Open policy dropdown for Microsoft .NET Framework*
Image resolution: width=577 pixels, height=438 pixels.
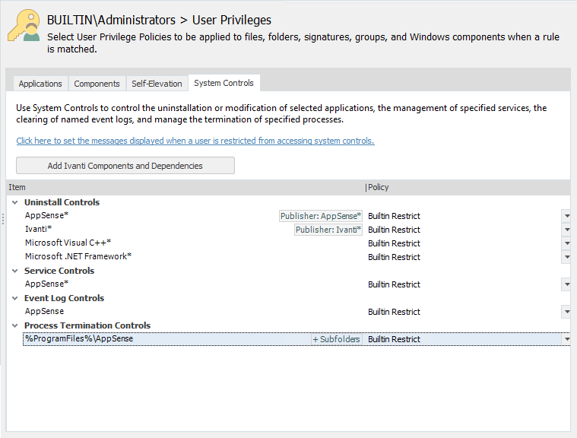click(566, 257)
